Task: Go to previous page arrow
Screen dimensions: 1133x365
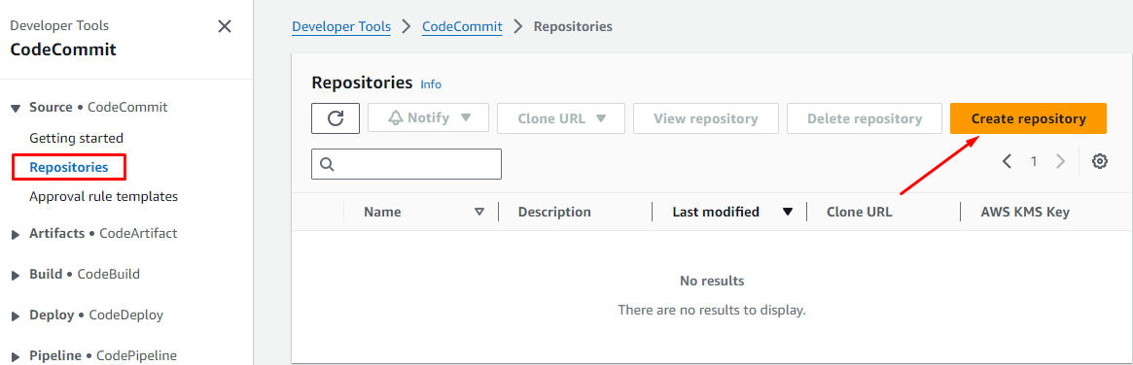Action: (x=1008, y=161)
